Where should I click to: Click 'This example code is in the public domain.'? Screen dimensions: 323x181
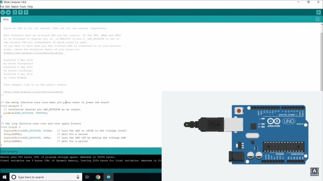(36, 85)
